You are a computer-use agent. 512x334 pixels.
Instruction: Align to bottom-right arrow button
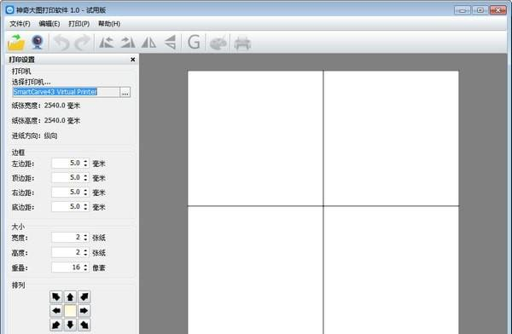84,325
